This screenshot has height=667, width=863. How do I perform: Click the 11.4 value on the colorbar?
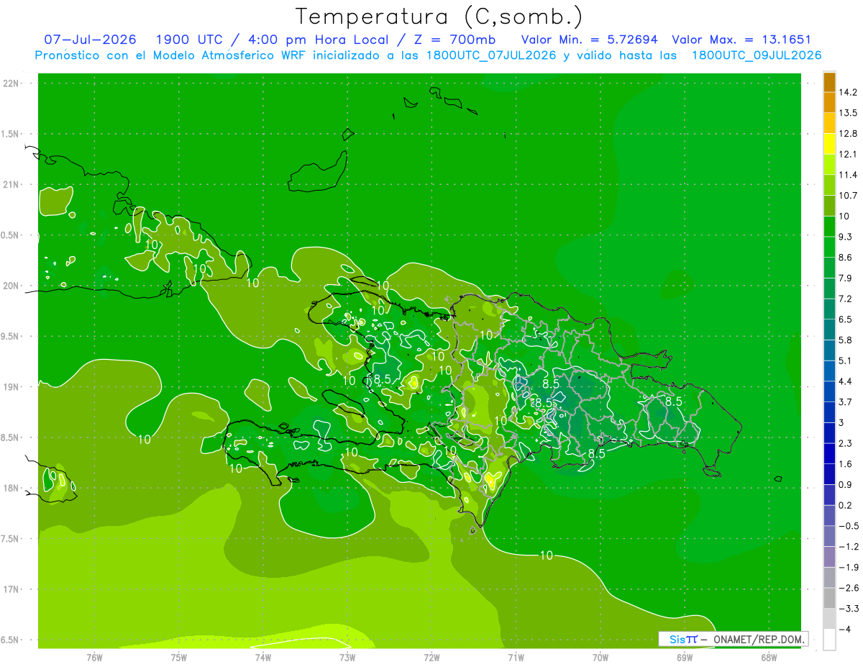pos(848,175)
